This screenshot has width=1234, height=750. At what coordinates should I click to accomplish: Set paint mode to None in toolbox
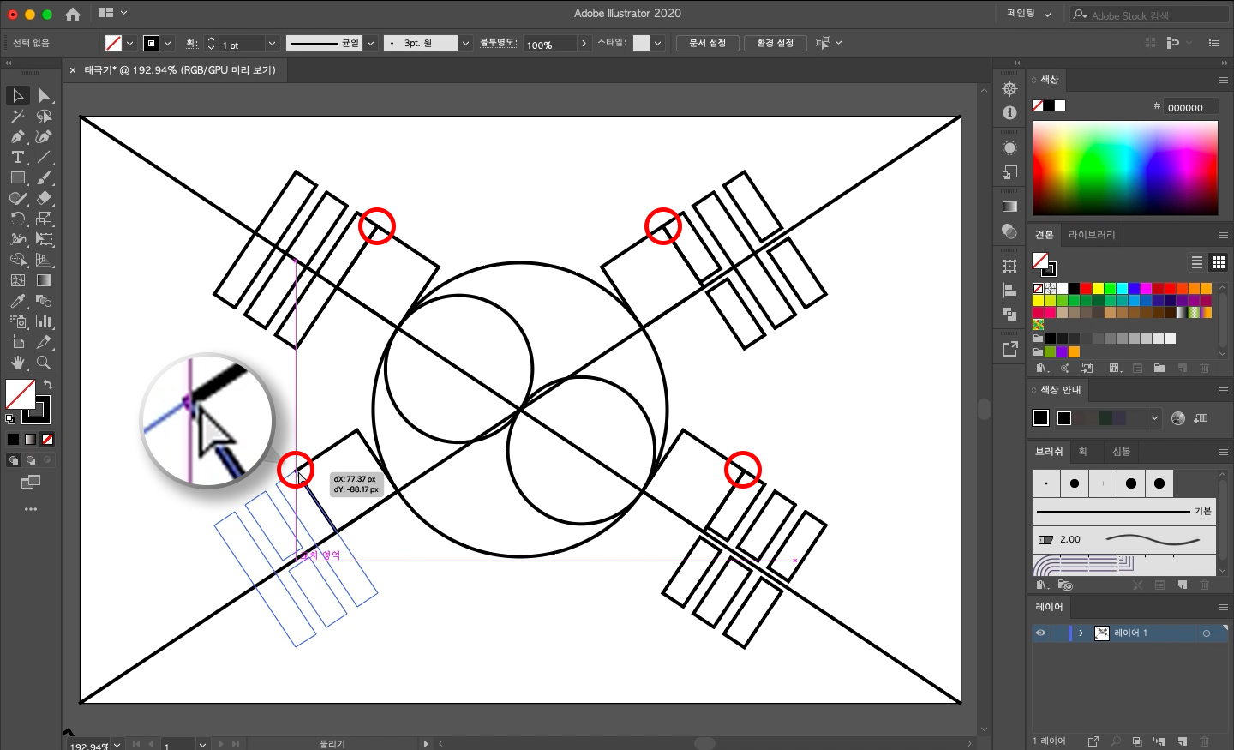48,440
